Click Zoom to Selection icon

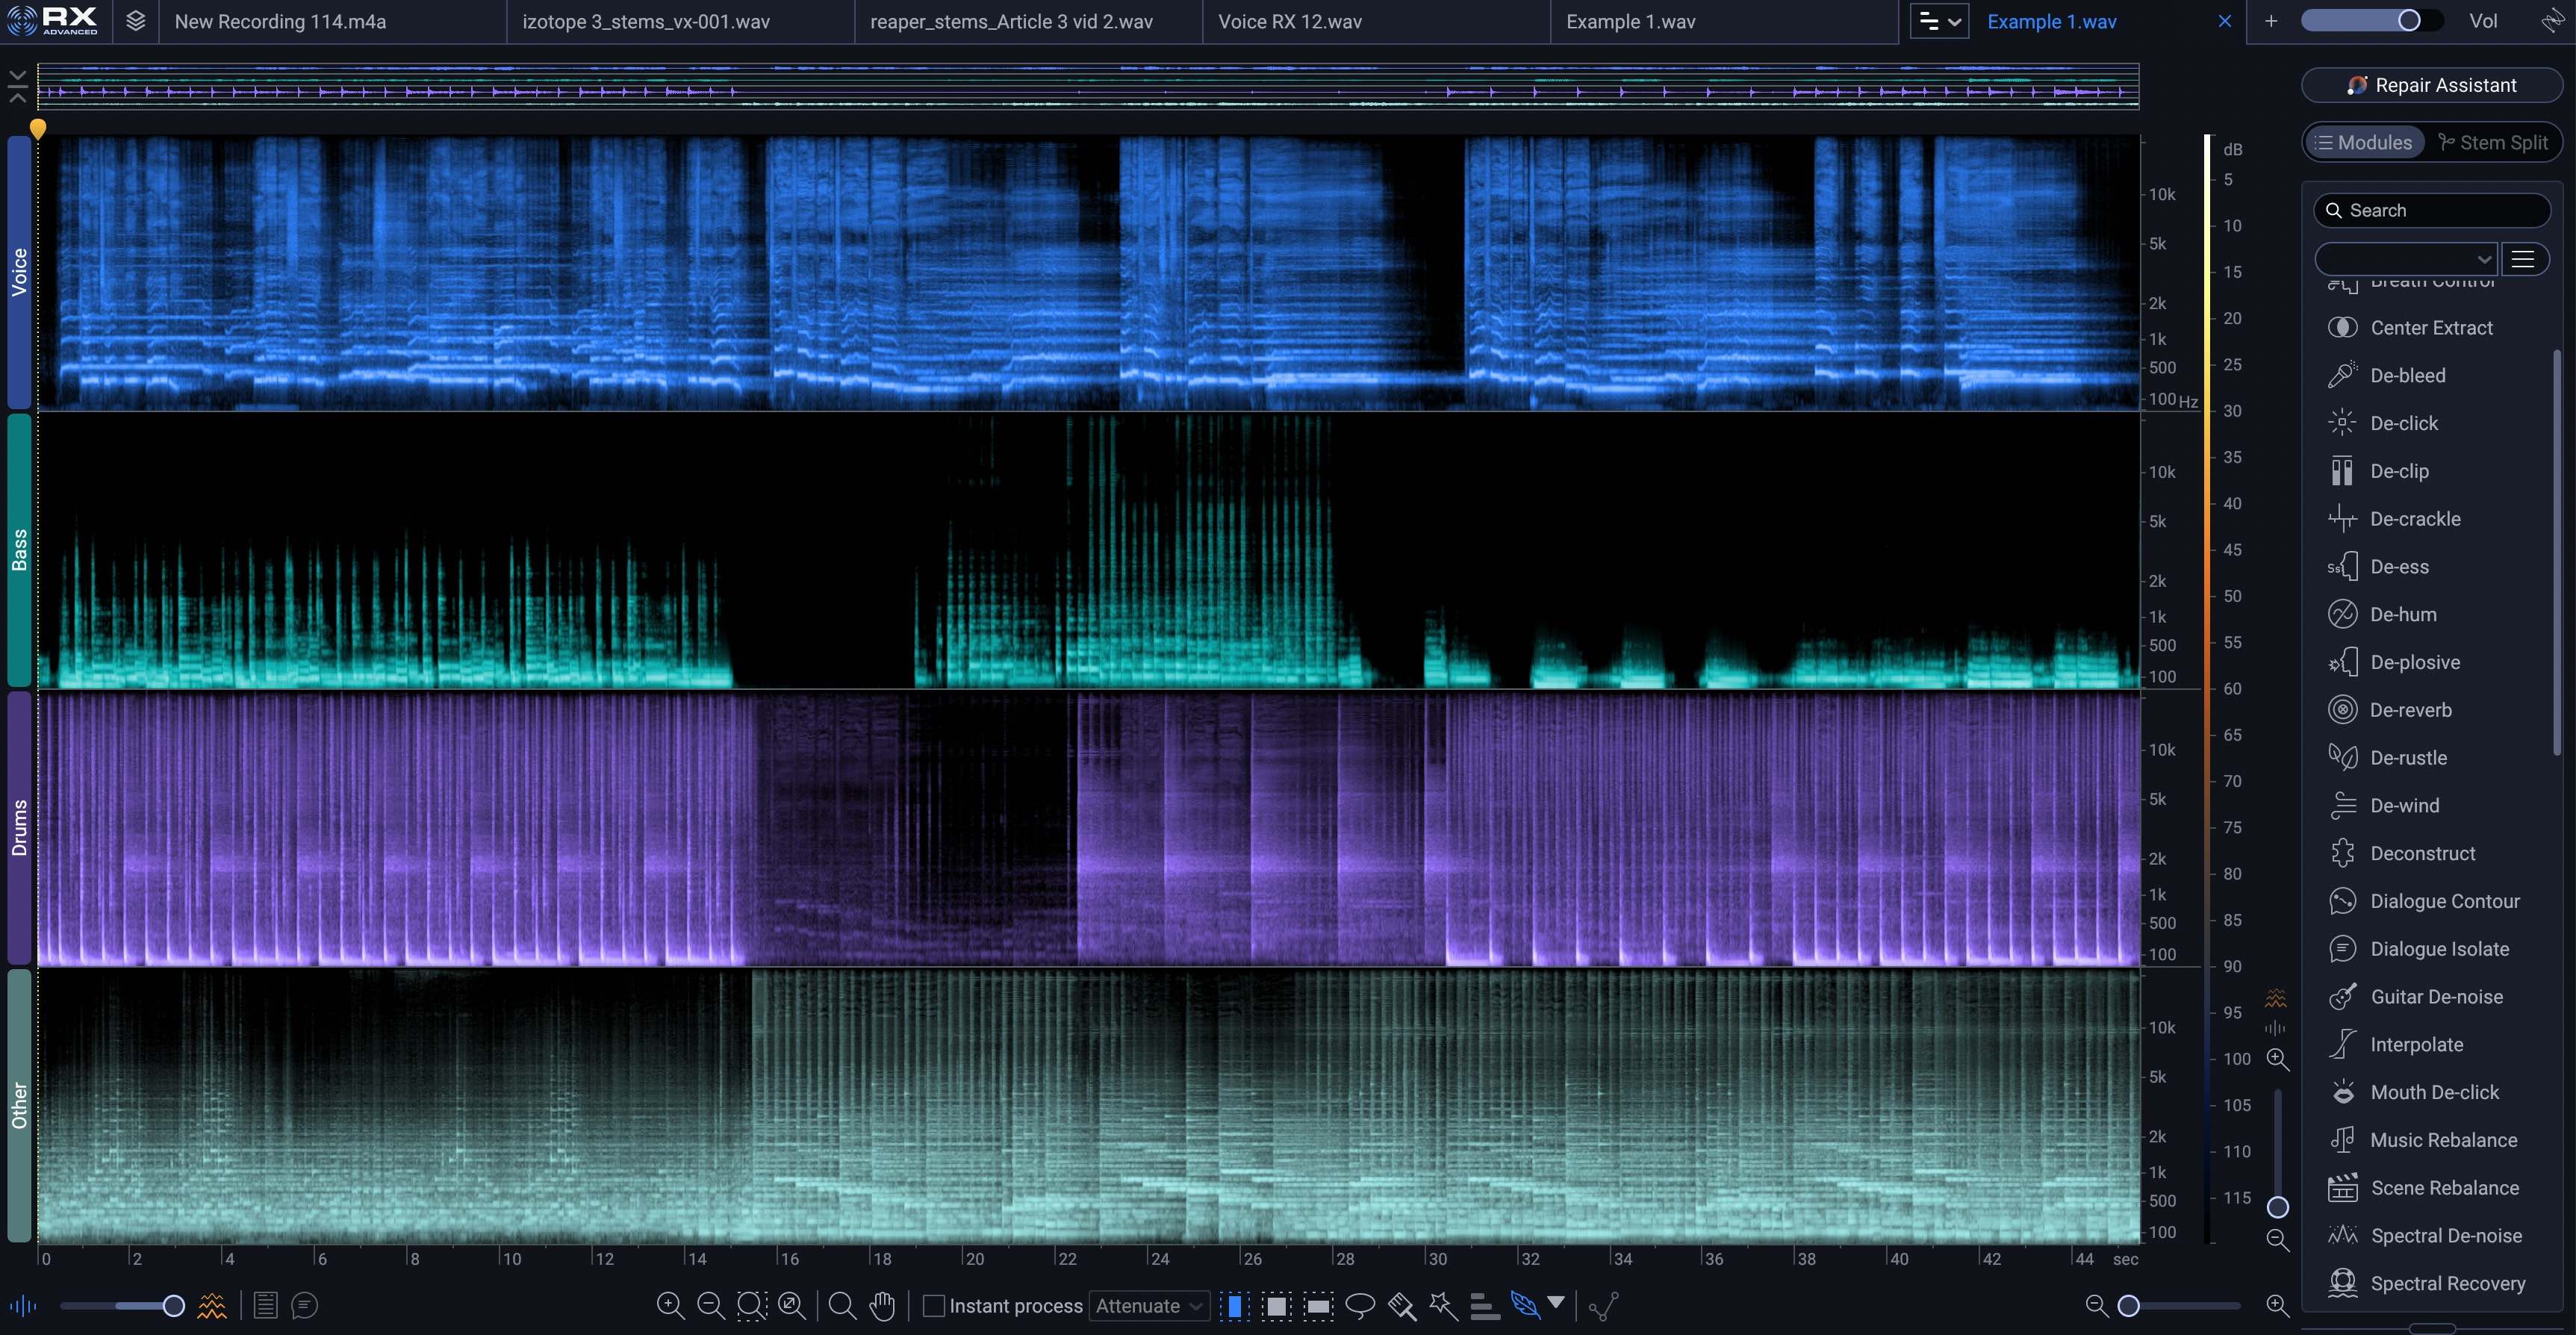pos(751,1305)
